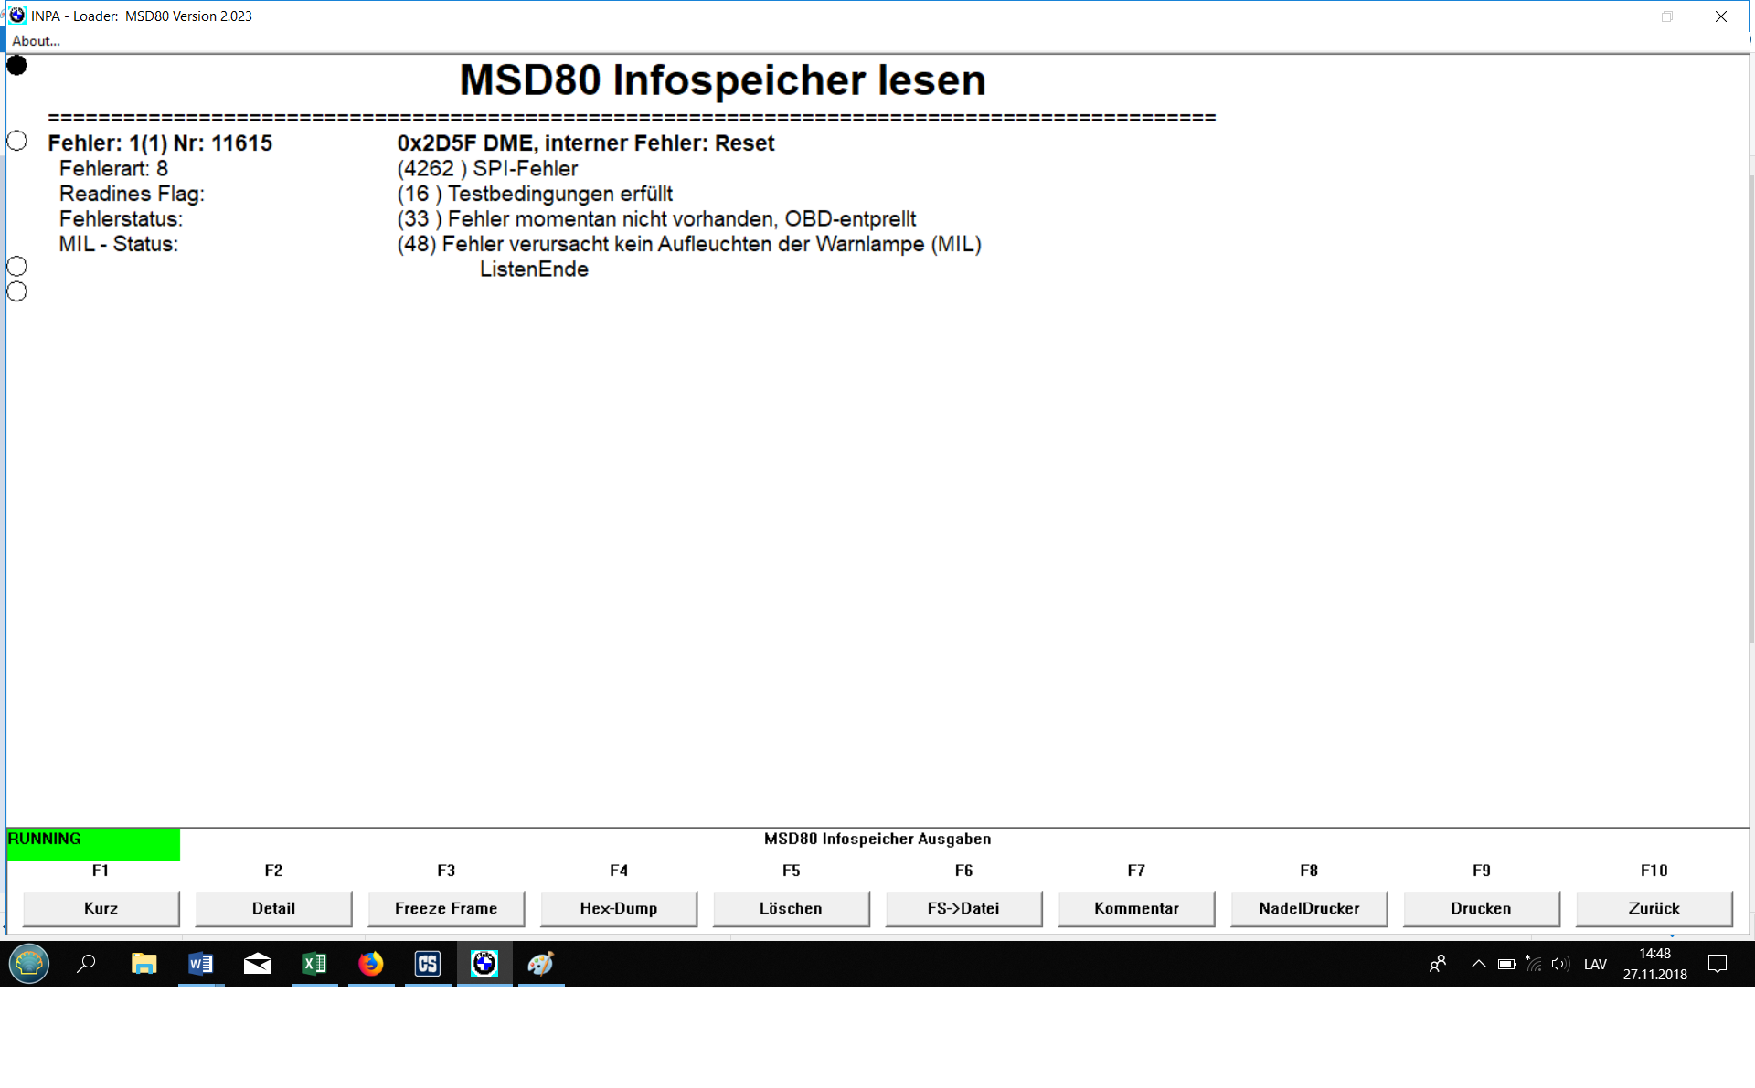Open Excel from the taskbar
The height and width of the screenshot is (1088, 1755).
314,964
